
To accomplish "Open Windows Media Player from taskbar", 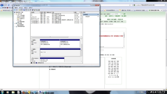I will 8,92.
